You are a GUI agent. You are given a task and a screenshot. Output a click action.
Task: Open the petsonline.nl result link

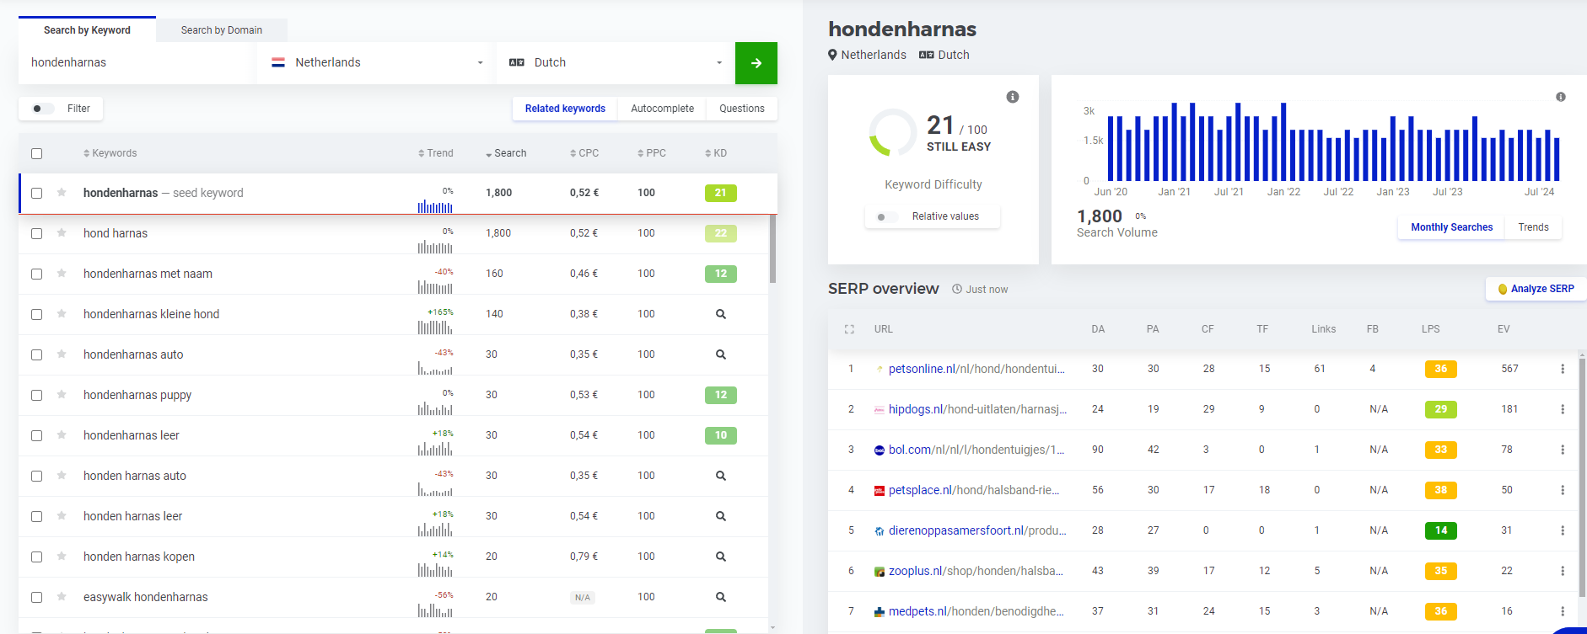coord(976,369)
